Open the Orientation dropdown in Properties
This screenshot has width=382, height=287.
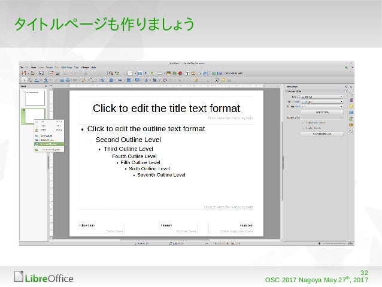[322, 102]
